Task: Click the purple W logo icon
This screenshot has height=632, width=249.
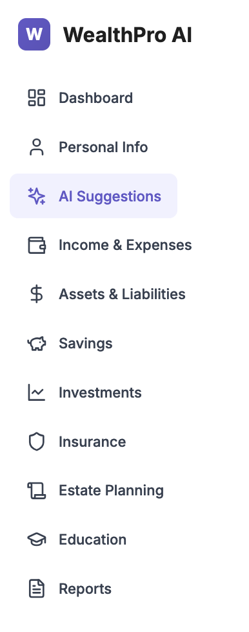Action: tap(34, 34)
